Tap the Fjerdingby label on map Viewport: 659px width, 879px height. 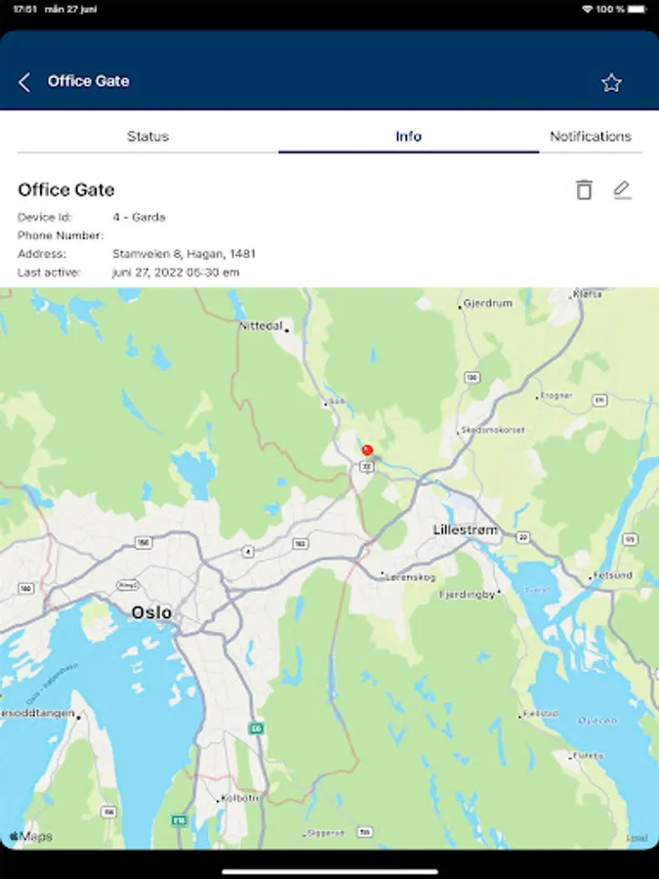(467, 594)
